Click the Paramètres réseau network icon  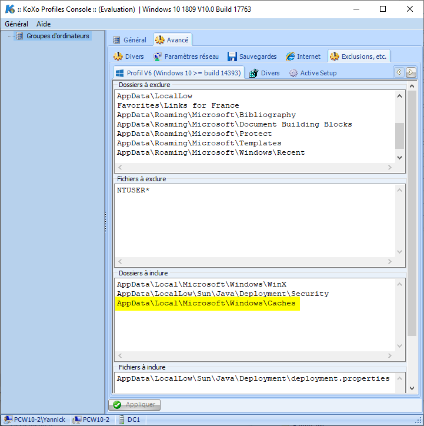click(x=158, y=56)
